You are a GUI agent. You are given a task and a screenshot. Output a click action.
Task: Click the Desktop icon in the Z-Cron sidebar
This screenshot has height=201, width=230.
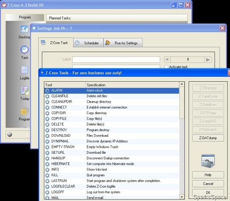24,29
